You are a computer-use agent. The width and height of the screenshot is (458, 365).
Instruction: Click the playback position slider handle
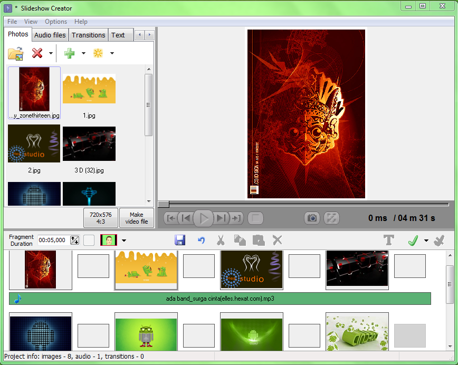[164, 204]
